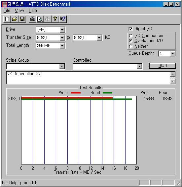Minimize the ATTO Disk Benchmark window
This screenshot has height=187, width=182.
pyautogui.click(x=165, y=4)
